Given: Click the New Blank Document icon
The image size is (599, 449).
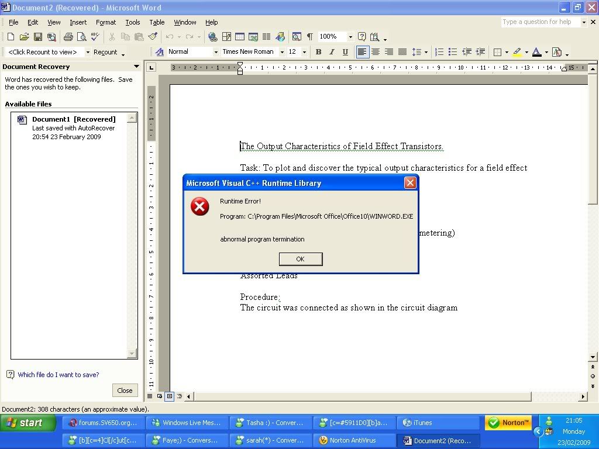Looking at the screenshot, I should click(11, 37).
